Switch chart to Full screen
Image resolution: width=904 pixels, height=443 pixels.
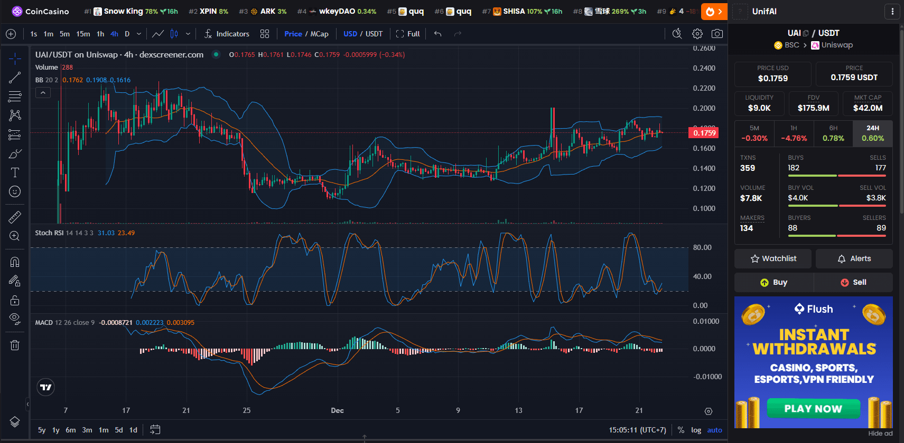pos(408,34)
